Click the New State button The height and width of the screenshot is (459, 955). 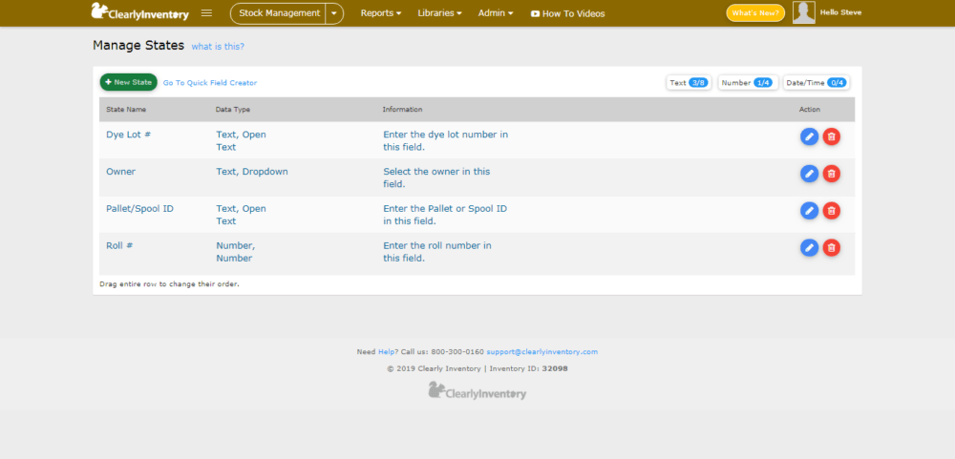(129, 82)
